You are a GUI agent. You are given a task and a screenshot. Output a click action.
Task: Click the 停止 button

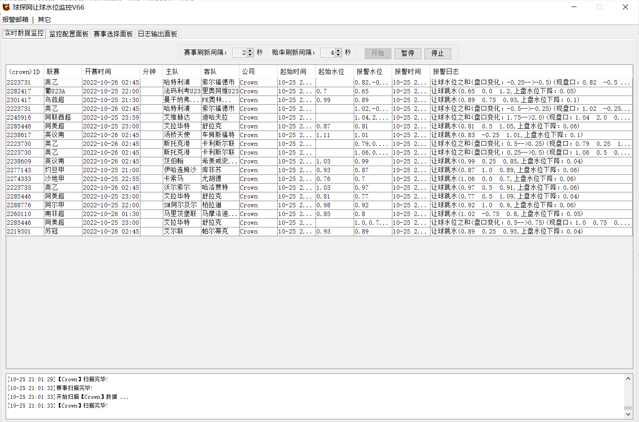(438, 53)
